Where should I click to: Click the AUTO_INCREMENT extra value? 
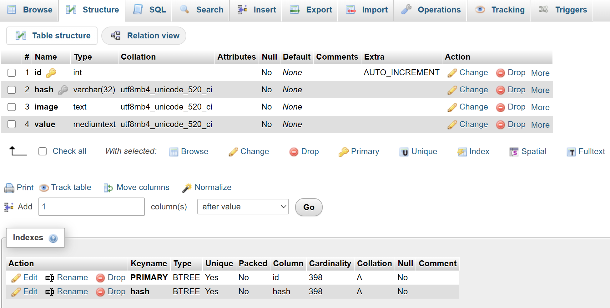pyautogui.click(x=401, y=72)
